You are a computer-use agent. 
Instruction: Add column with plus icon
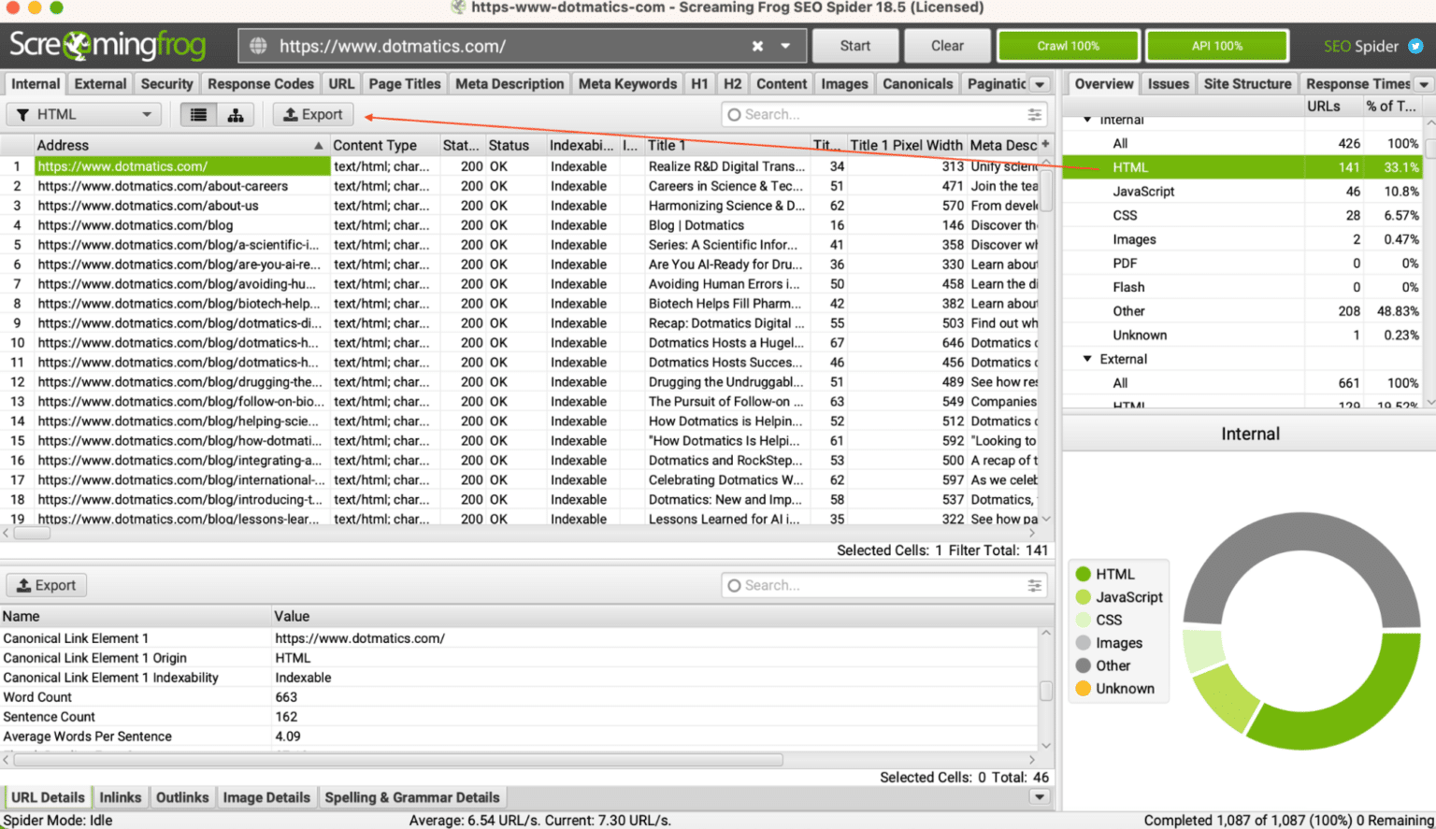point(1045,144)
